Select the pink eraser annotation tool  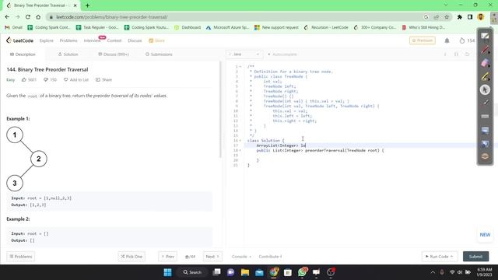click(485, 63)
